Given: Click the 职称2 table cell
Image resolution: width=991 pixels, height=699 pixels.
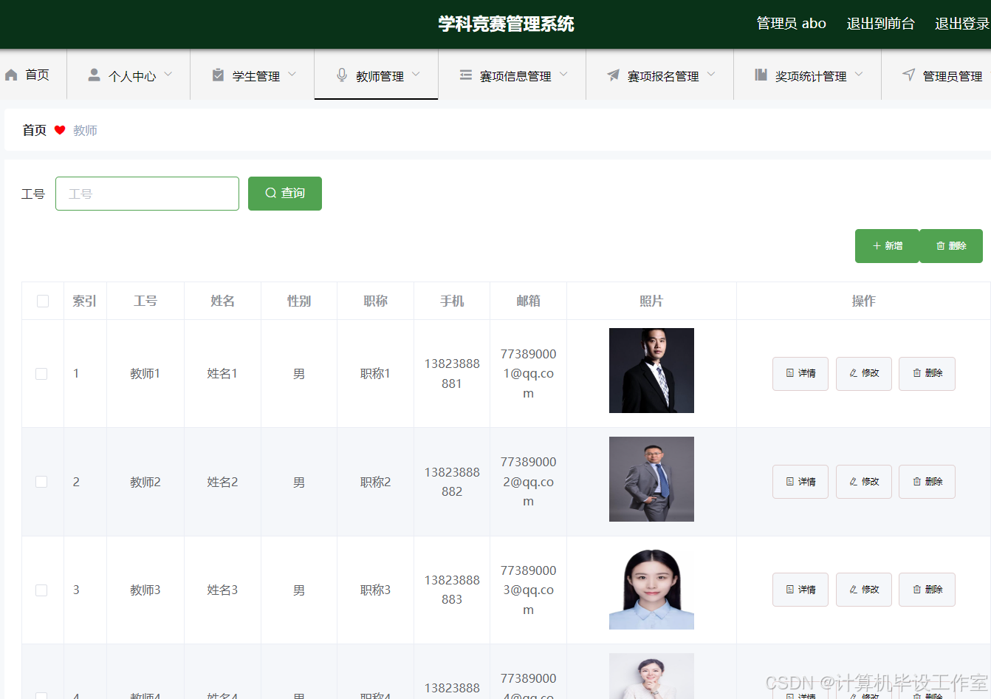Looking at the screenshot, I should pyautogui.click(x=375, y=482).
